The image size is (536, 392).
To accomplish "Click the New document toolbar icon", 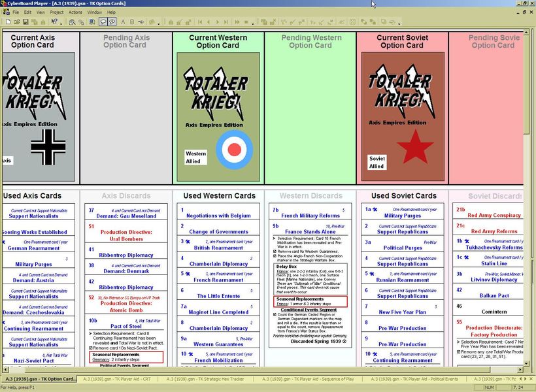I will [x=8, y=22].
